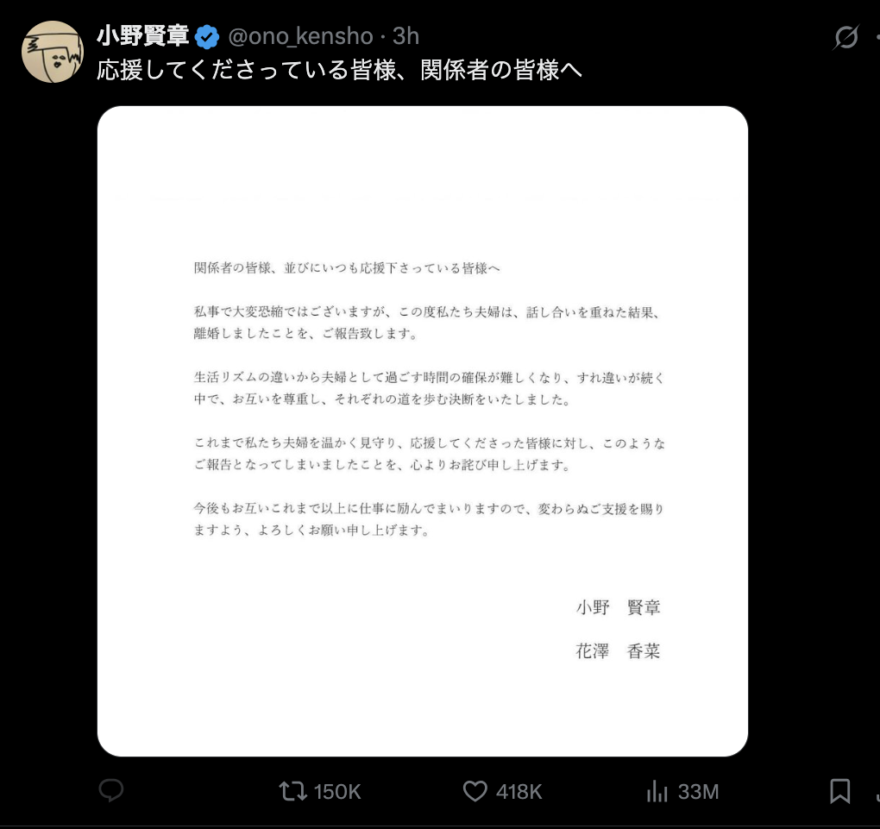The width and height of the screenshot is (880, 829).
Task: Click the Grok explain icon at top right
Action: pyautogui.click(x=845, y=37)
